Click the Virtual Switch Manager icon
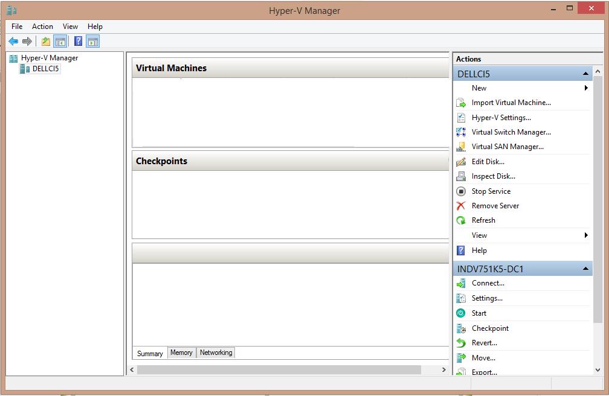The image size is (609, 396). [460, 132]
